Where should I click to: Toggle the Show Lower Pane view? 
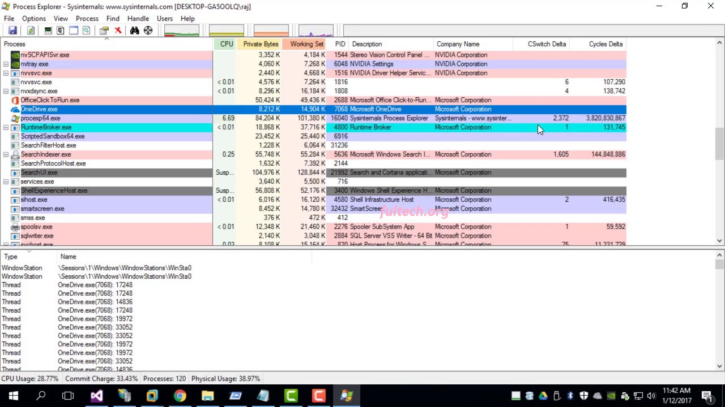[74, 30]
